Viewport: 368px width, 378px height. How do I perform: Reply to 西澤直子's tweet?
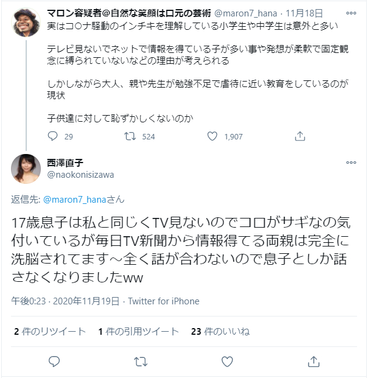[x=54, y=362]
